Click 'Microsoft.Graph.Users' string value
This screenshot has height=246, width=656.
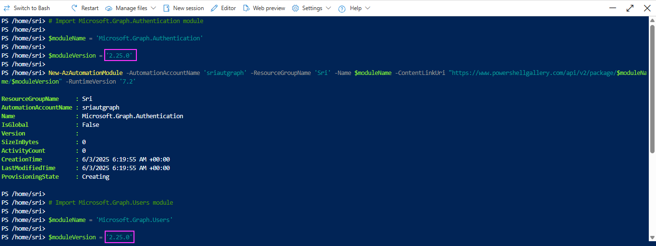pyautogui.click(x=134, y=220)
